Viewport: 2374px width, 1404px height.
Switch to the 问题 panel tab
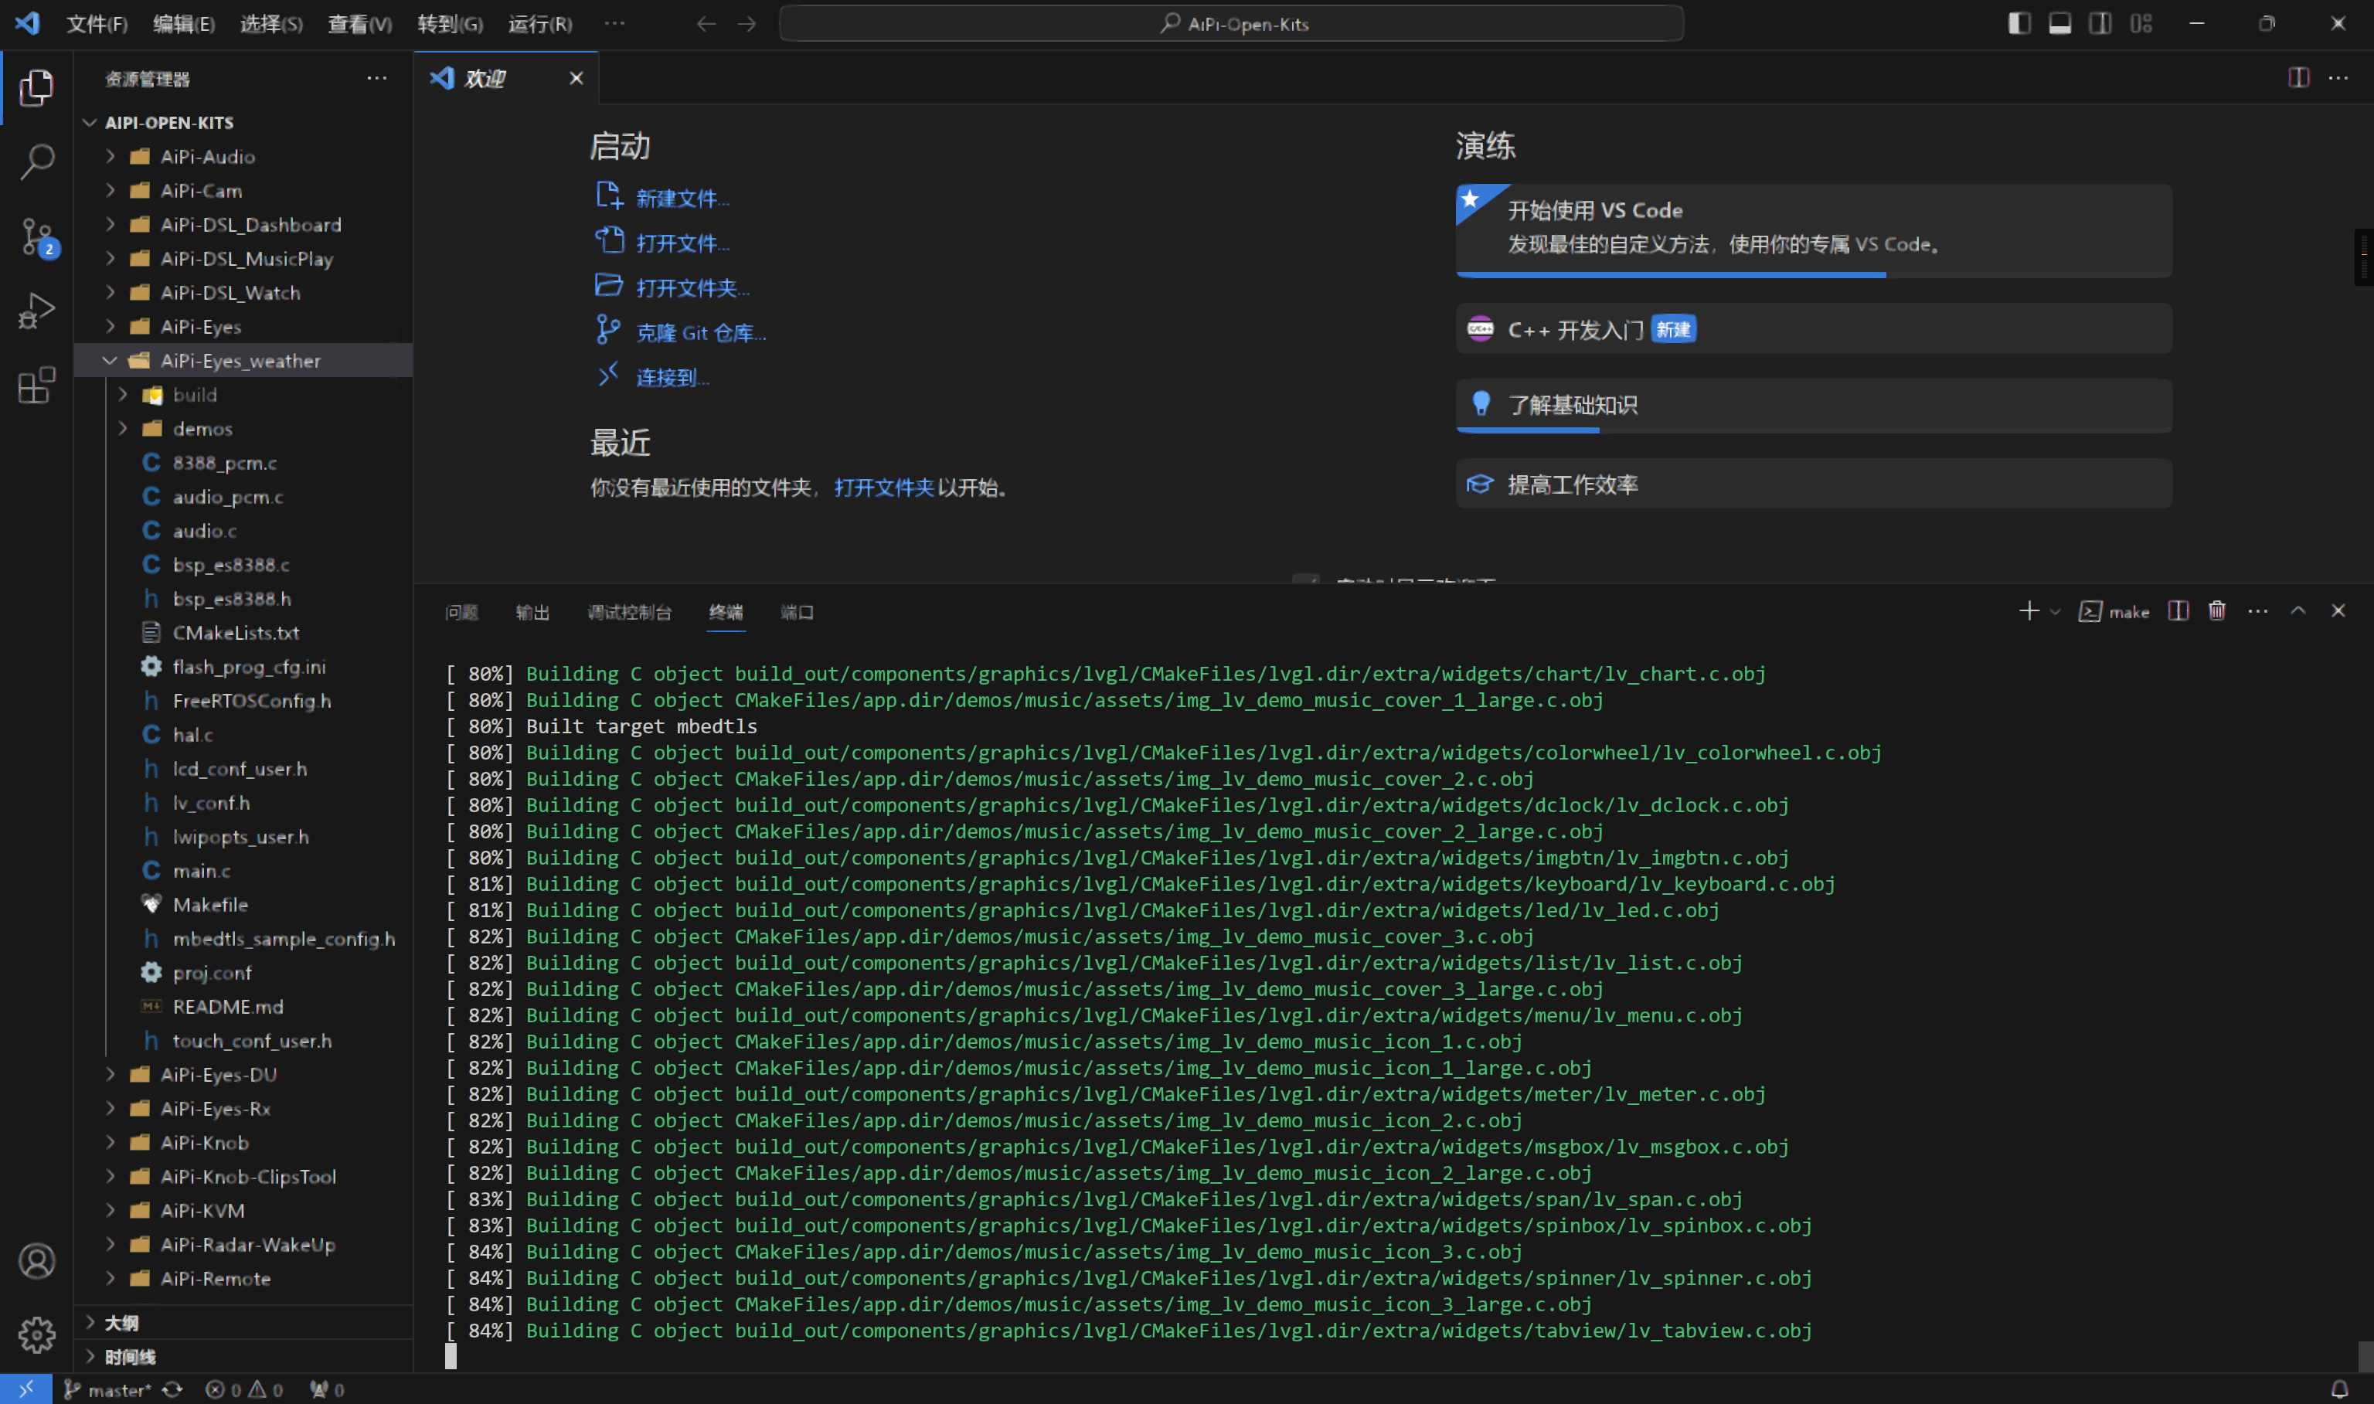point(462,612)
